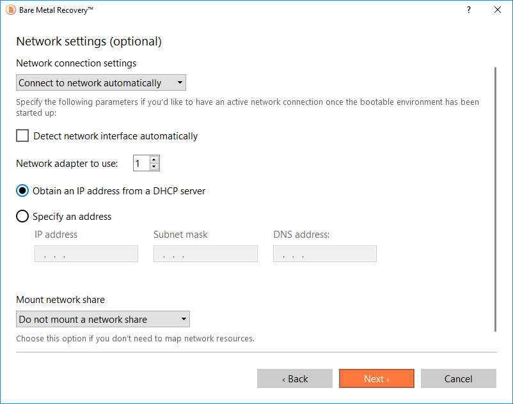Click the Next button

tap(376, 378)
